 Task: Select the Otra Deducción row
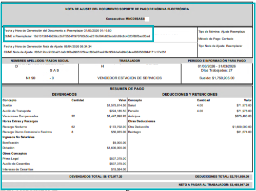pyautogui.click(x=190, y=127)
